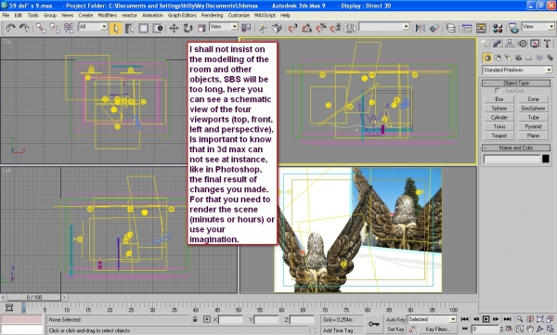Click the Sphere primitive button
Viewport: 557px width, 335px height.
[x=499, y=109]
